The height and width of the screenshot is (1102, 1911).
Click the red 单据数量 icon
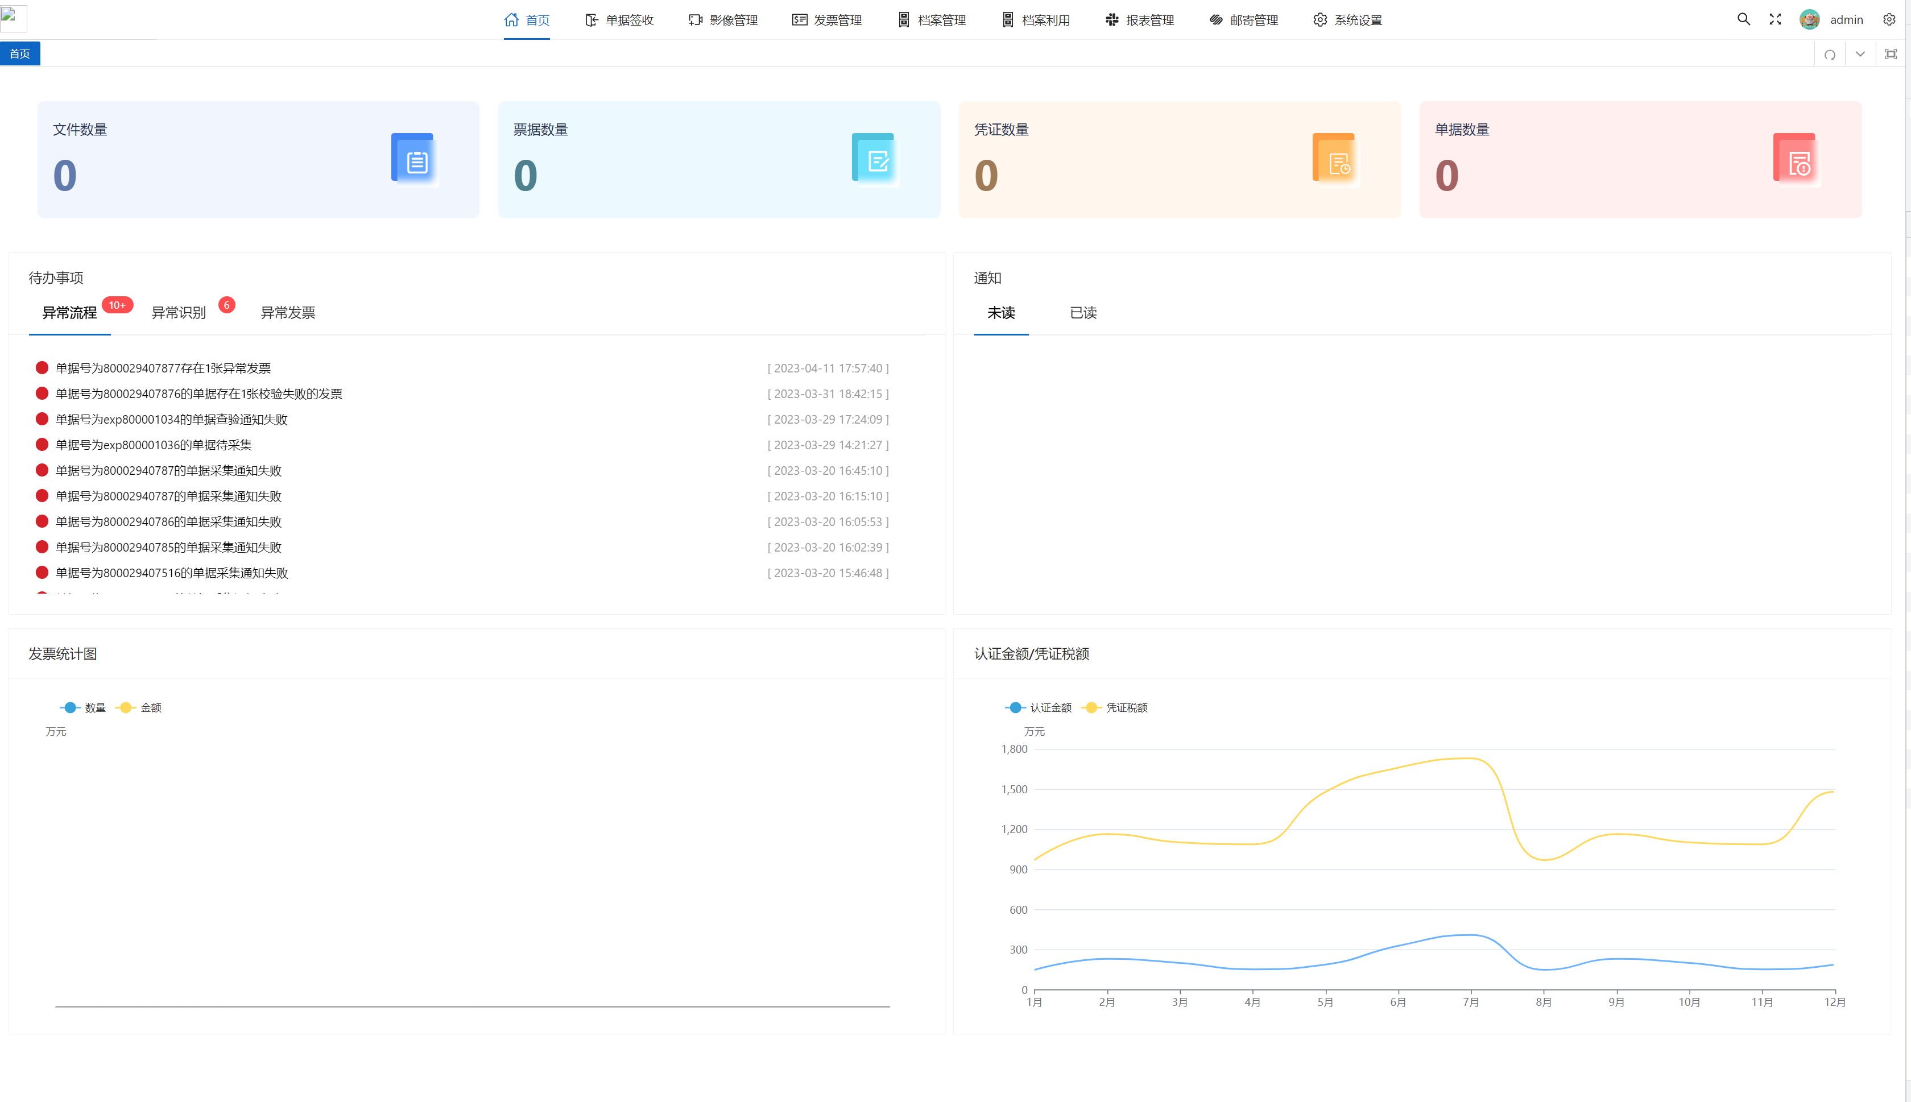(x=1797, y=160)
